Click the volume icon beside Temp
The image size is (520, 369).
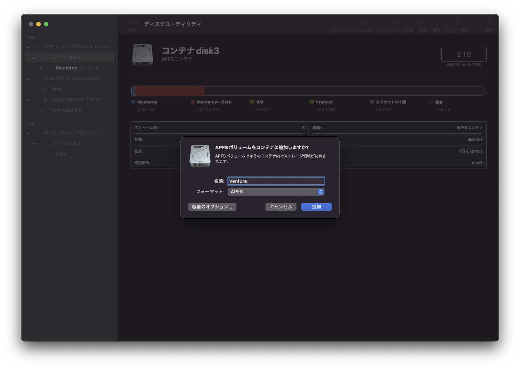click(43, 89)
